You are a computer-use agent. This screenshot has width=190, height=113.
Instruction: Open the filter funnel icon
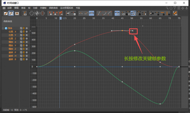pos(175,8)
